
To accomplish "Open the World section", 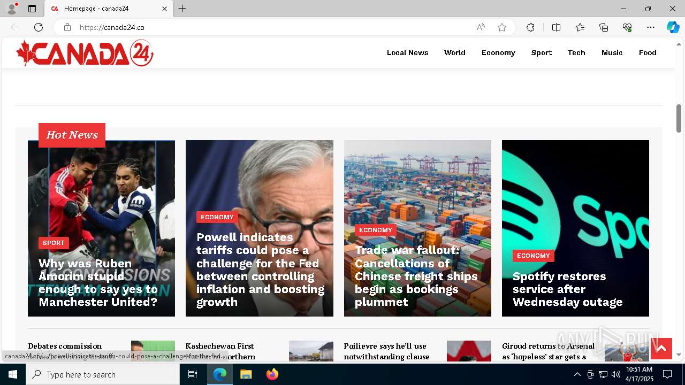I will pos(455,52).
